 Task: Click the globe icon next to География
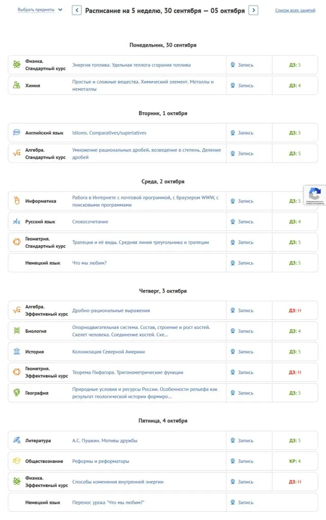[x=17, y=393]
